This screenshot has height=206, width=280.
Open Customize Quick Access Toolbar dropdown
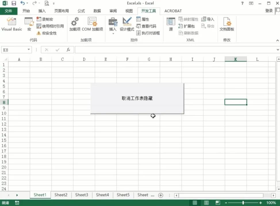(54, 3)
